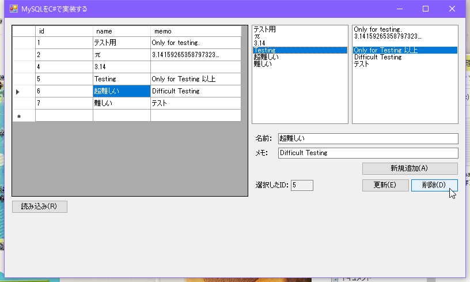Select Only for Testing 以上 in memo listbox
The width and height of the screenshot is (470, 282).
point(405,50)
